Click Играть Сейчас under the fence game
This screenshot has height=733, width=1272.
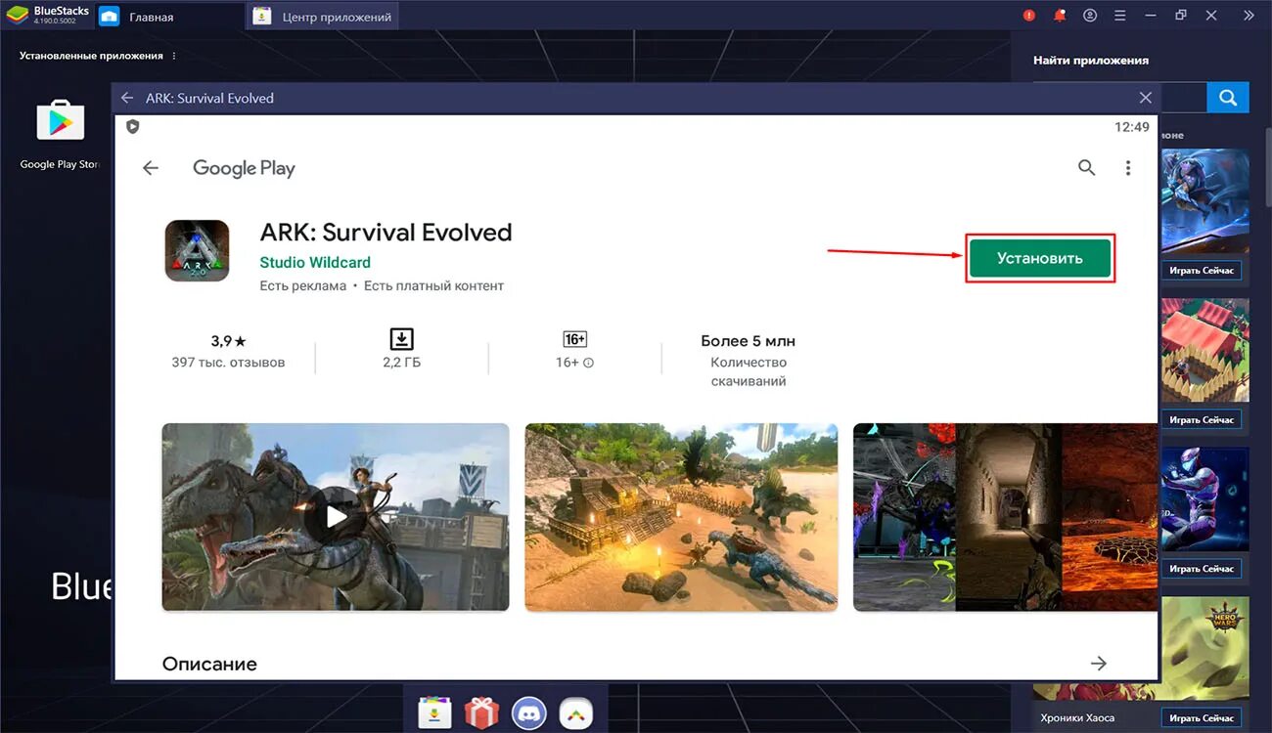click(1203, 419)
